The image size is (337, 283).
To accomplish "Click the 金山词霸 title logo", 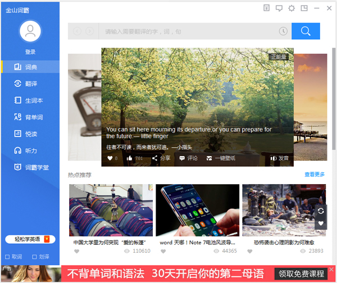I will click(17, 10).
